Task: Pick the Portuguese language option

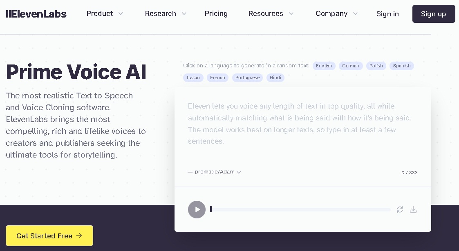Action: (x=247, y=78)
